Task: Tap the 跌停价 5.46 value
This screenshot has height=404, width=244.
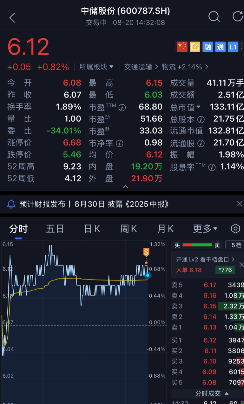Action: coord(72,155)
